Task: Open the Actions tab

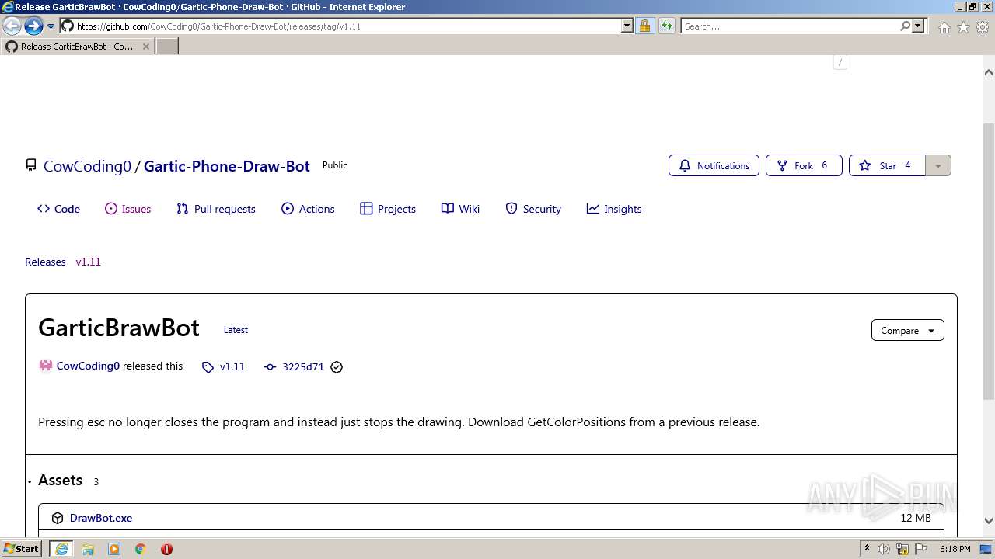Action: [x=308, y=209]
